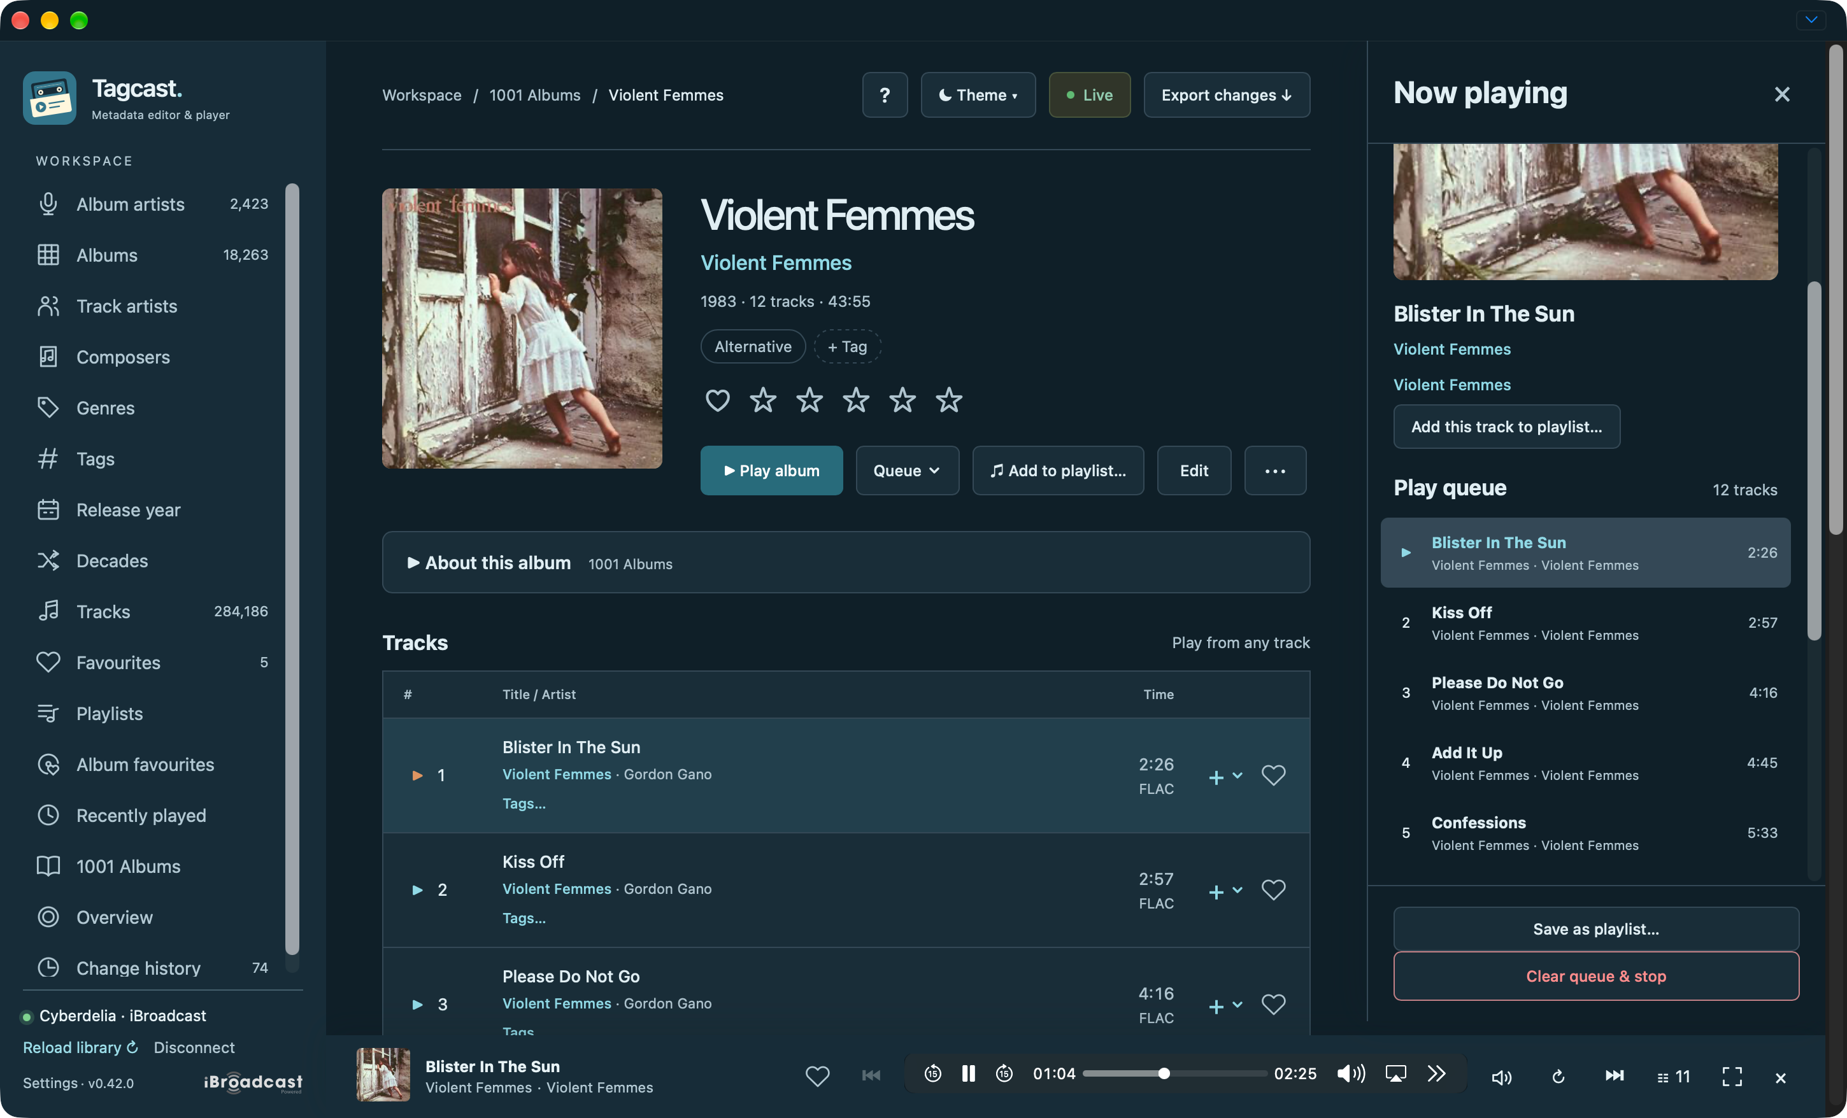This screenshot has height=1118, width=1847.
Task: Open the more options ellipsis button
Action: (x=1275, y=471)
